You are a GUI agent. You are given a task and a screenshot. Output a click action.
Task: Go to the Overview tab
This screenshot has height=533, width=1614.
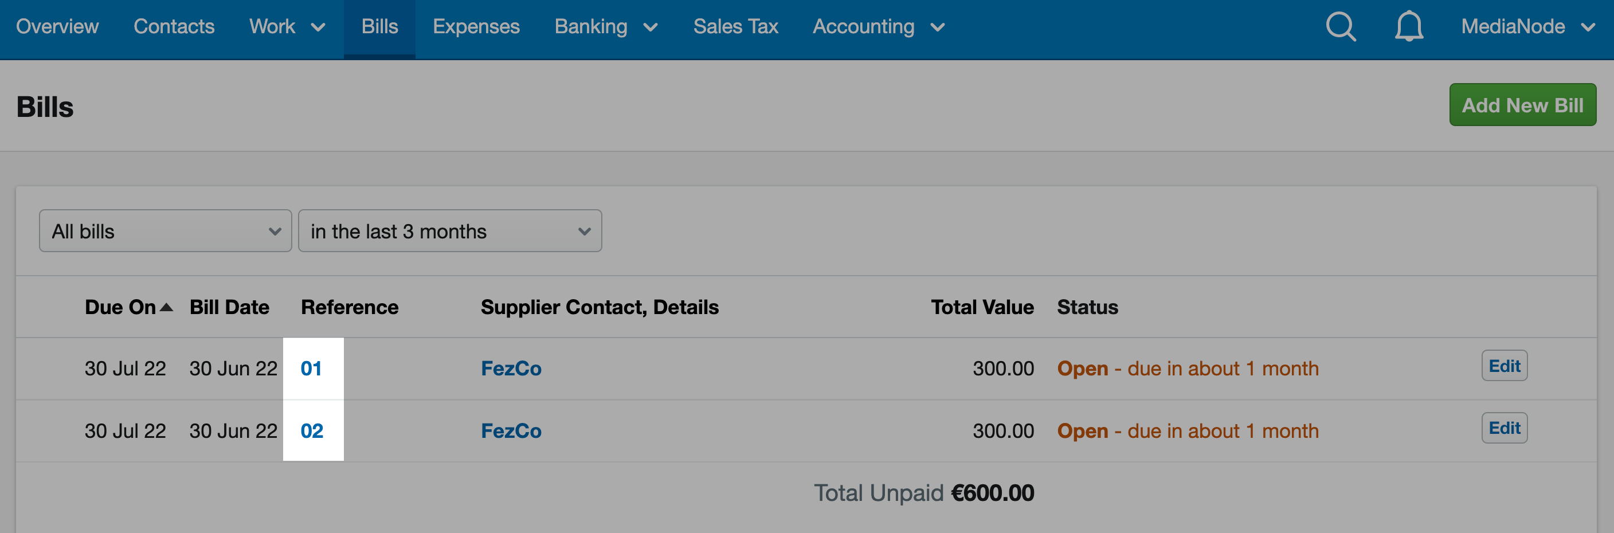pos(57,27)
